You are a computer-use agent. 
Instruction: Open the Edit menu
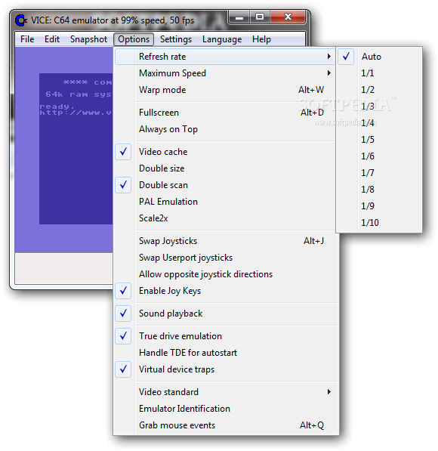pos(52,39)
